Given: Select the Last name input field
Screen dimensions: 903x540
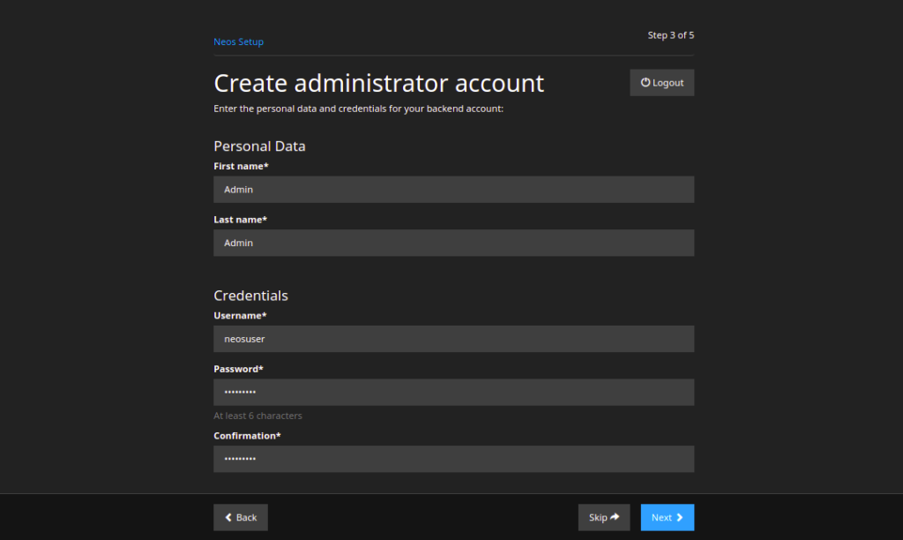Looking at the screenshot, I should tap(453, 243).
